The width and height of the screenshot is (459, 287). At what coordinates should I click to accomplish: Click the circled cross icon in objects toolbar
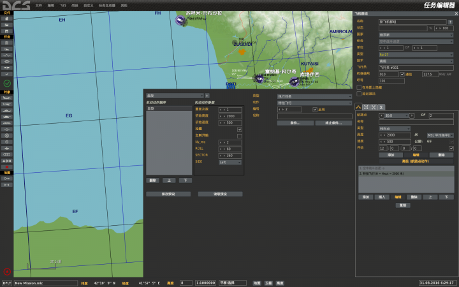coord(7,136)
